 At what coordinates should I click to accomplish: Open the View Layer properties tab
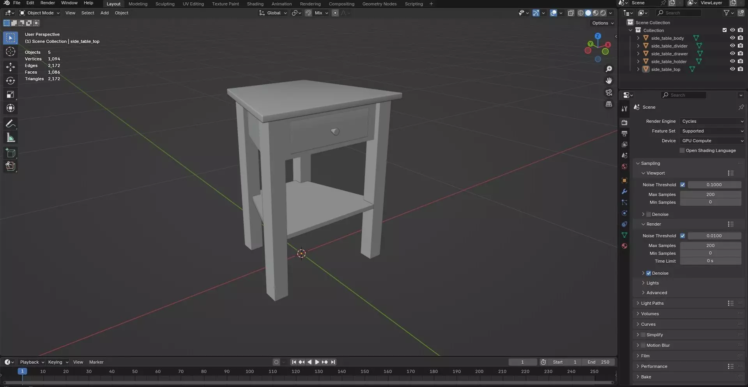624,145
